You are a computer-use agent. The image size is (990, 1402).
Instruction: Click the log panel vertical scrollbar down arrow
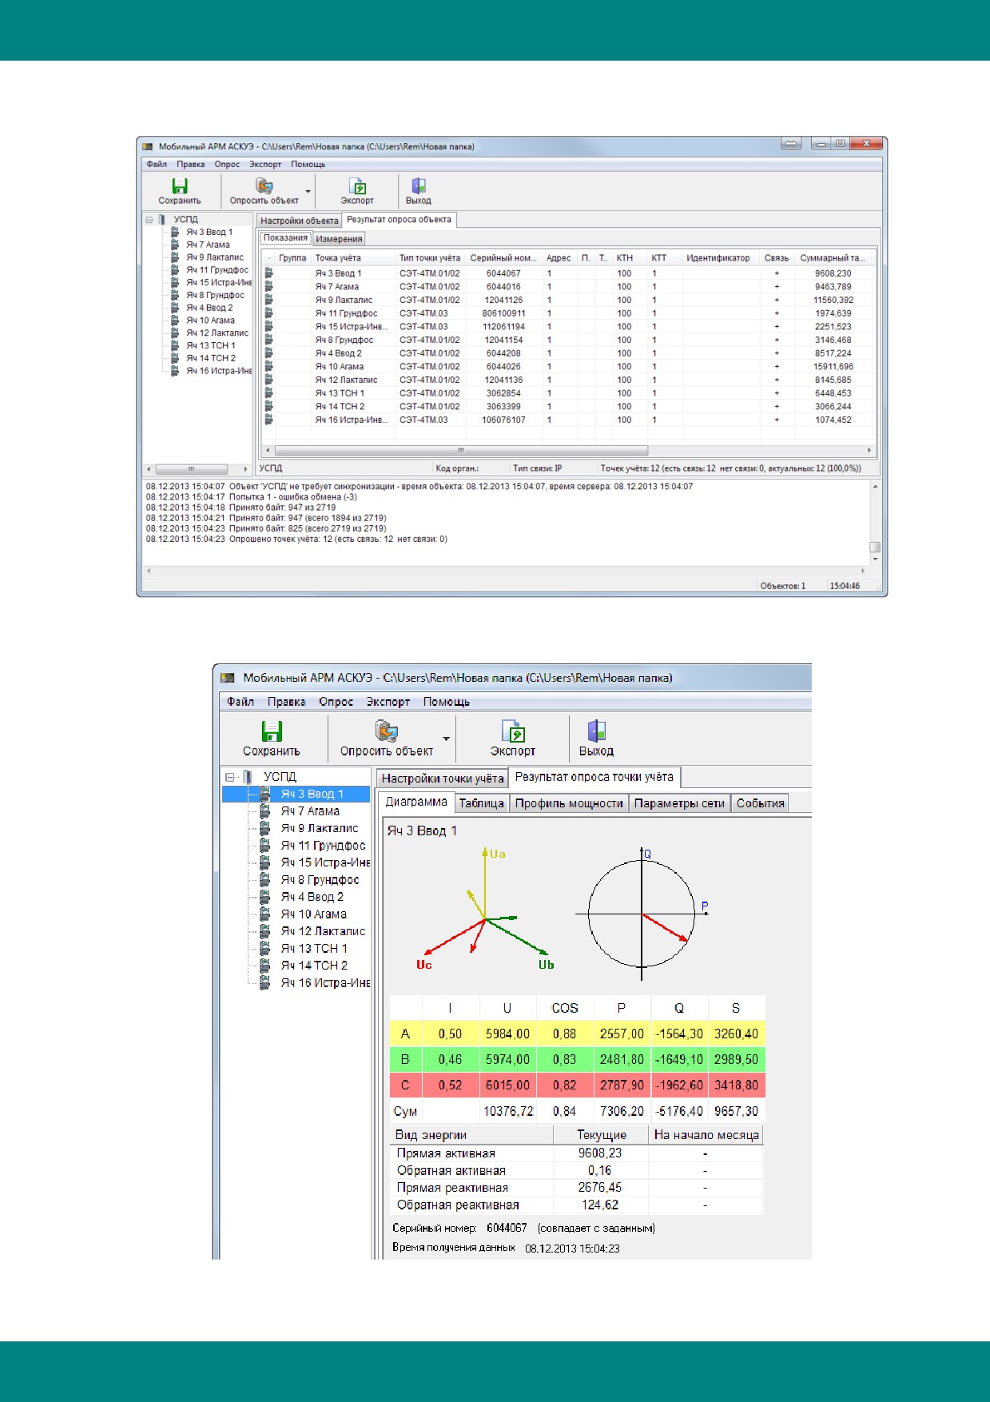click(875, 560)
